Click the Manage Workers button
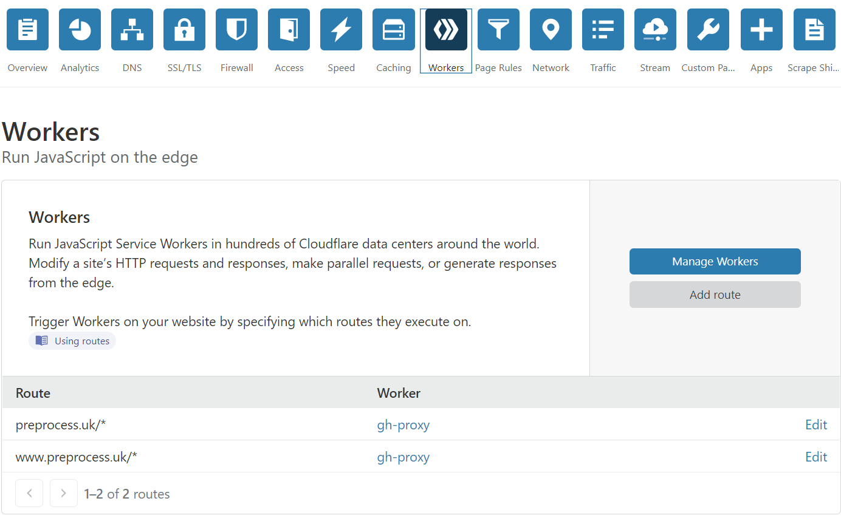The image size is (841, 518). pyautogui.click(x=715, y=262)
